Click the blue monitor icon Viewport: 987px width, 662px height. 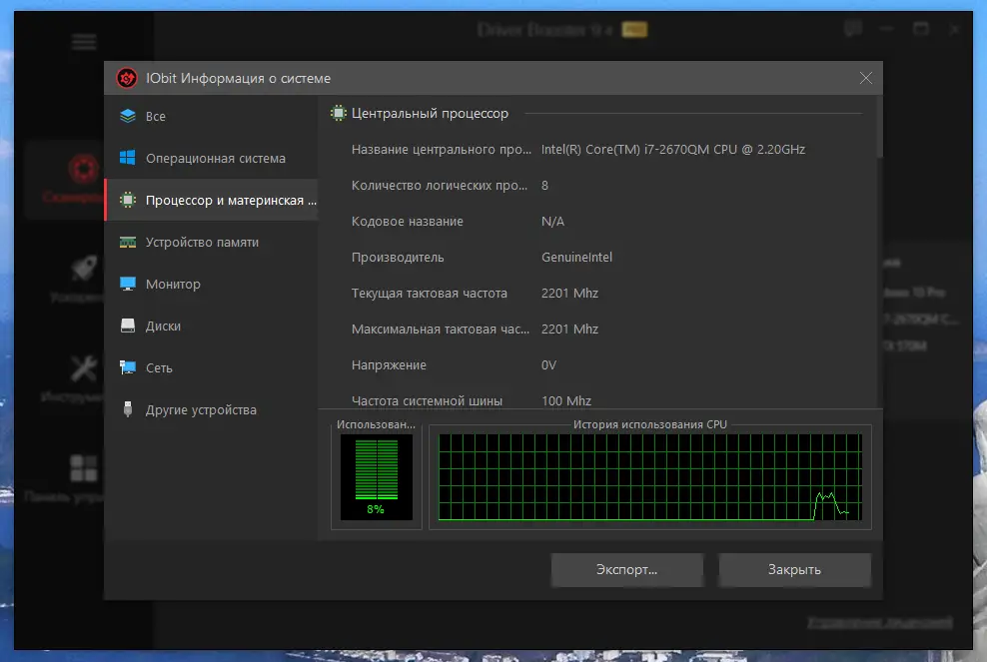[128, 284]
